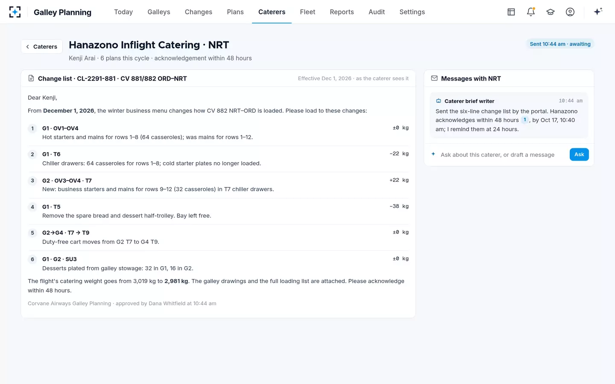Click the '−38 kg' weight value
Image resolution: width=615 pixels, height=384 pixels.
(399, 206)
